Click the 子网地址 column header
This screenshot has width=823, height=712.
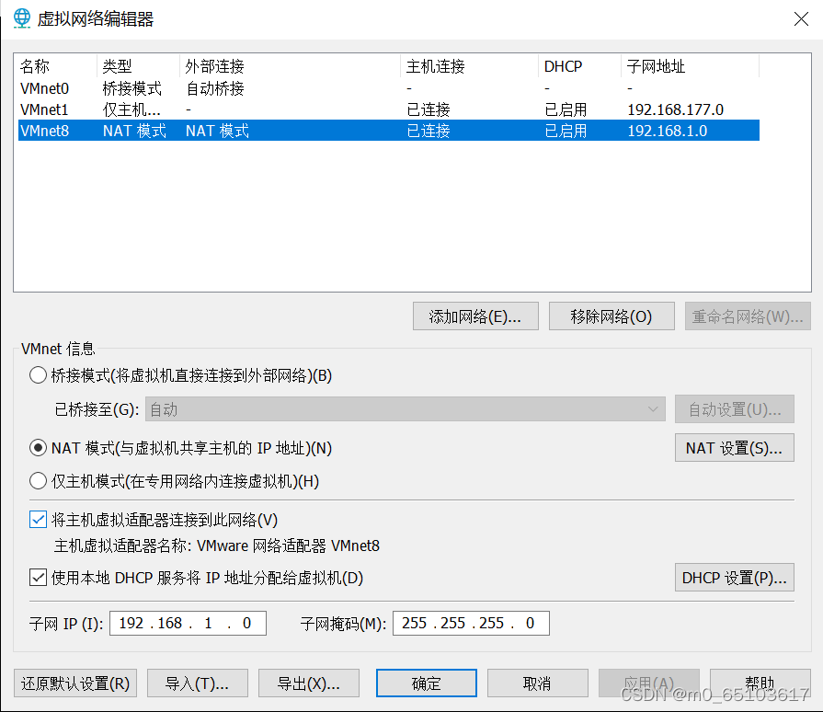click(691, 66)
